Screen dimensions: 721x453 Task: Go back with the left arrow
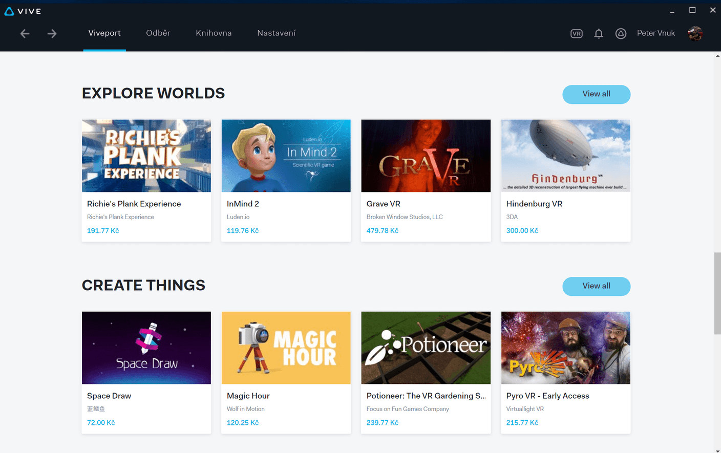25,34
